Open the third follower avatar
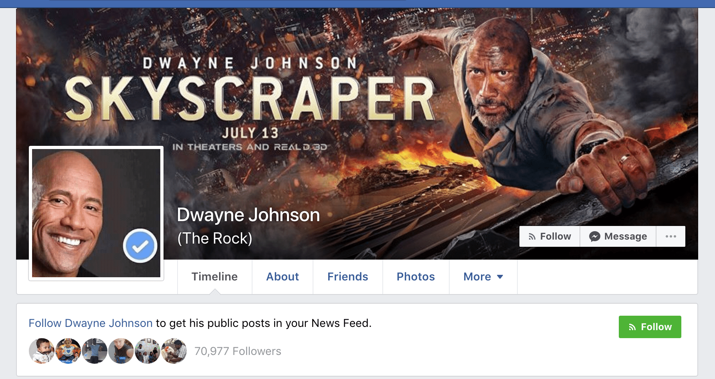This screenshot has height=379, width=715. (95, 351)
